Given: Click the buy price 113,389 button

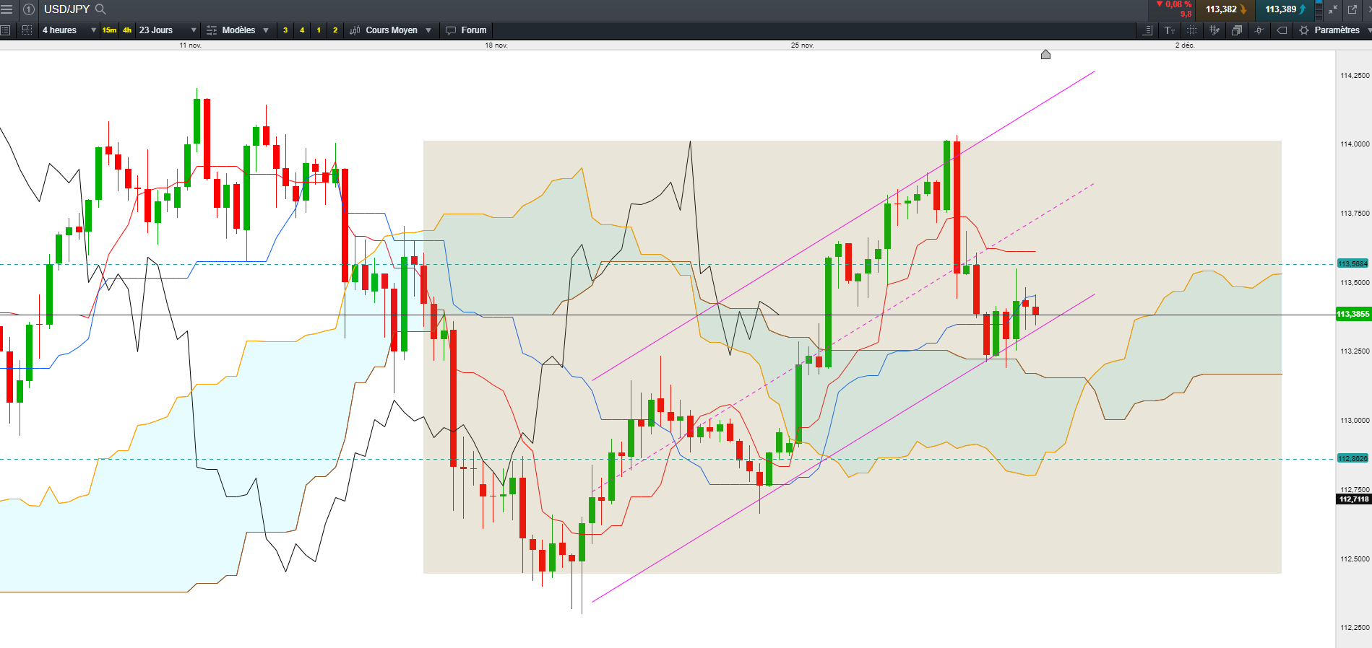Looking at the screenshot, I should (x=1285, y=9).
